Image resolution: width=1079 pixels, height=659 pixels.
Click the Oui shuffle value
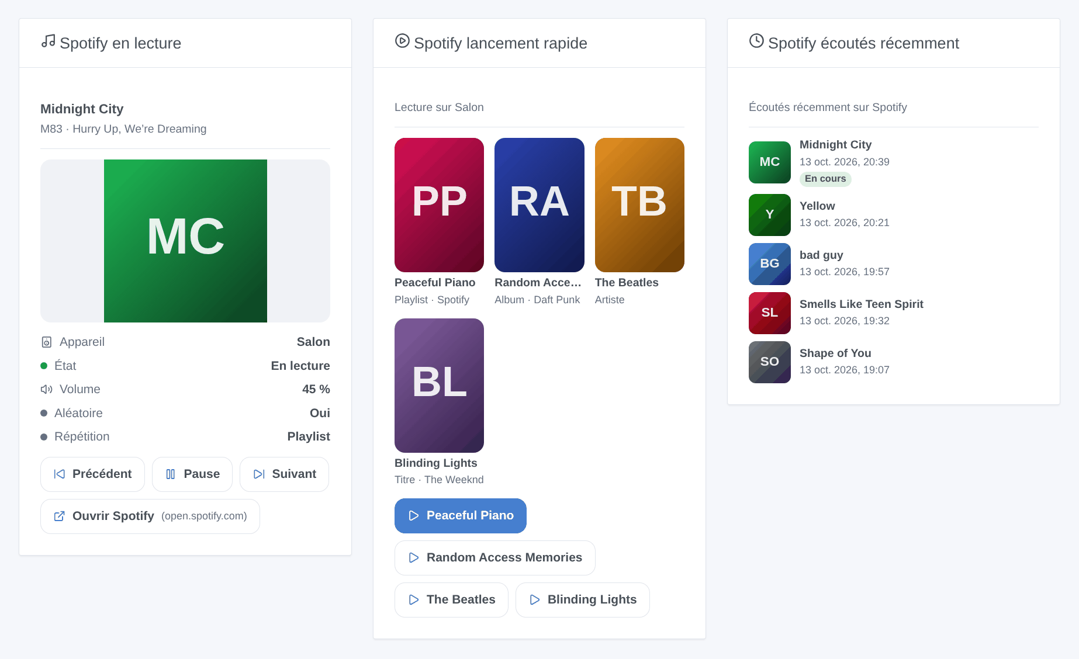(320, 413)
